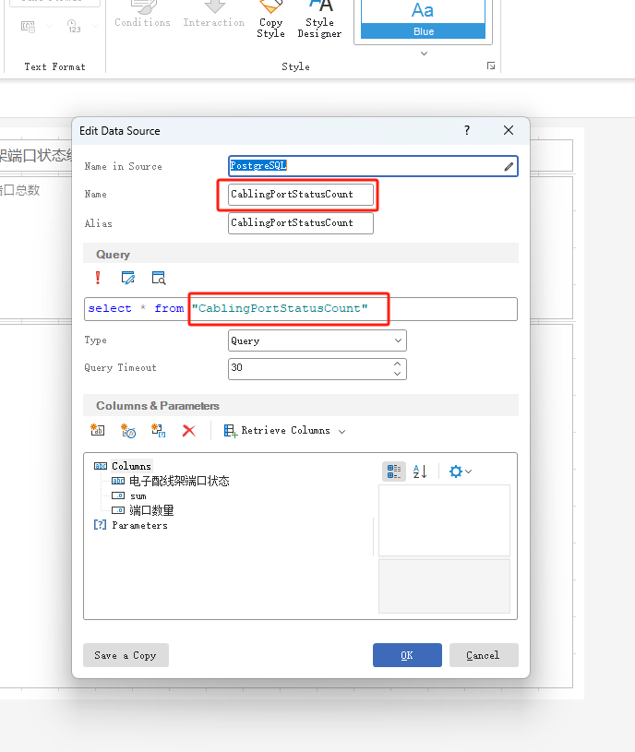Decrease Query Timeout with down arrow
This screenshot has width=635, height=752.
pos(397,374)
